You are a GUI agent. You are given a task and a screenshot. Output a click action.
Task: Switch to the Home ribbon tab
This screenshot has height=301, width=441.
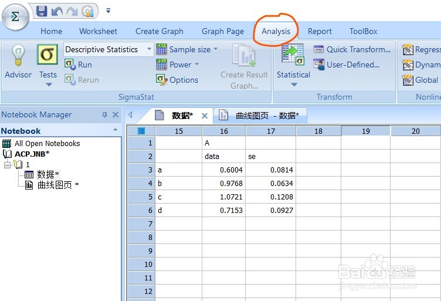coord(51,31)
